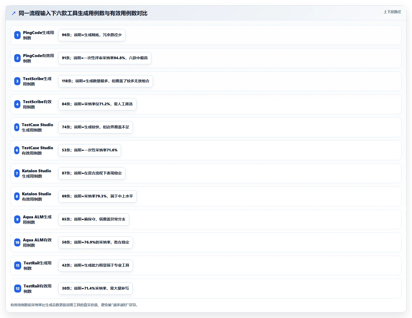This screenshot has width=412, height=318.
Task: Select number badge 10 for Aqua ALM有效用例数
Action: click(17, 242)
